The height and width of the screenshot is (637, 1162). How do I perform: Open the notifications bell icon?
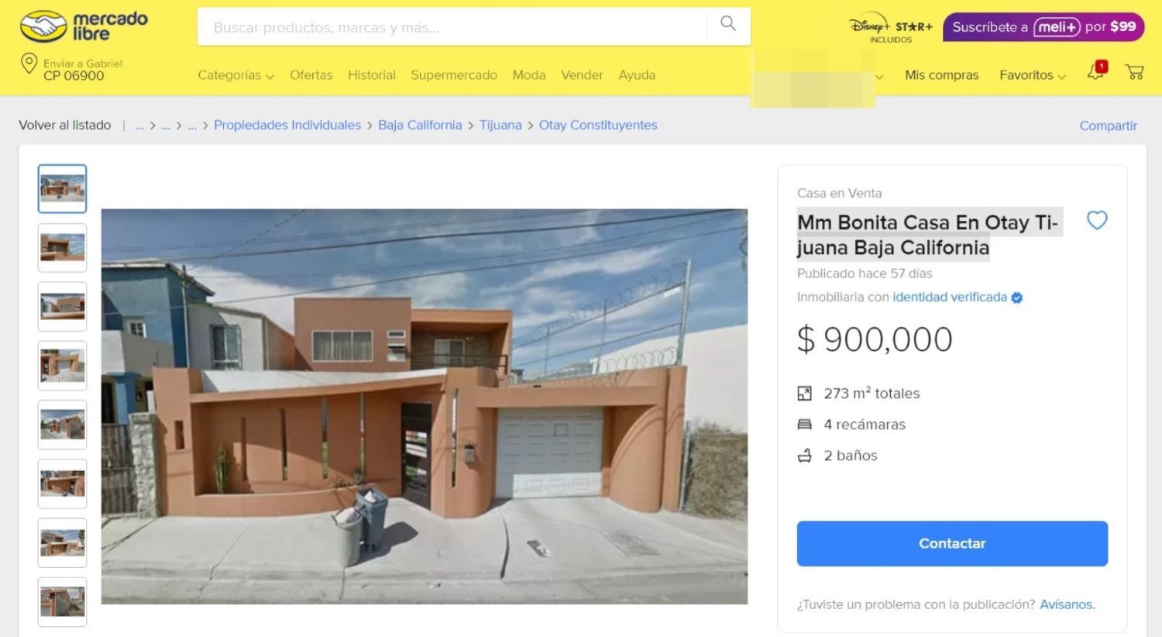coord(1096,71)
